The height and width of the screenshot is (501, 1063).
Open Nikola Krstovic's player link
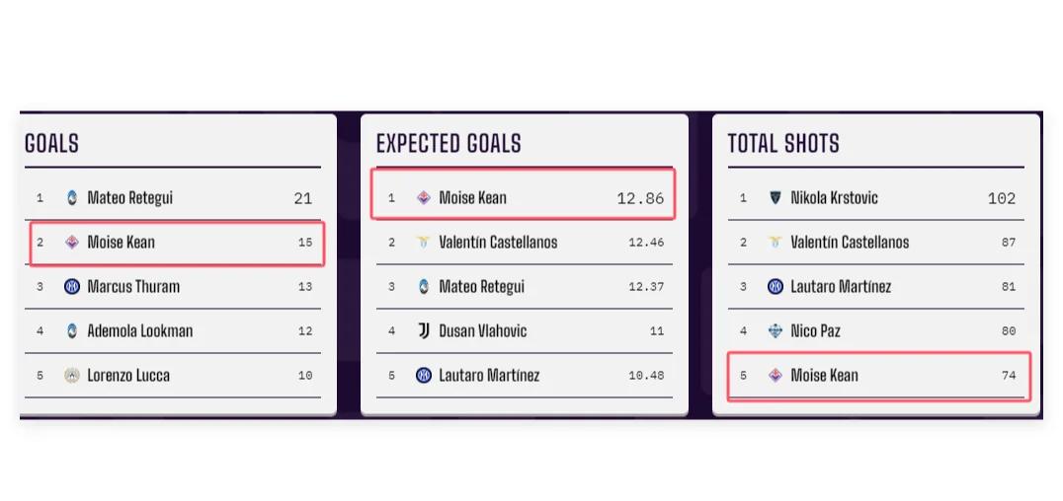(x=834, y=198)
